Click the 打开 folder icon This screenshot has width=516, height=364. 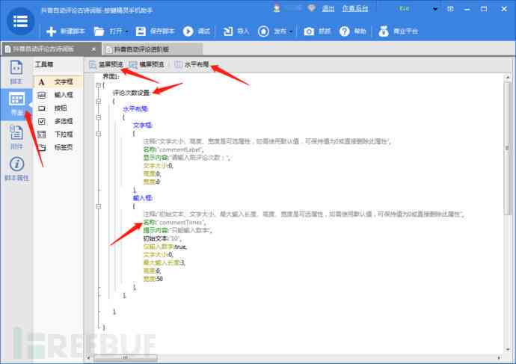click(99, 31)
